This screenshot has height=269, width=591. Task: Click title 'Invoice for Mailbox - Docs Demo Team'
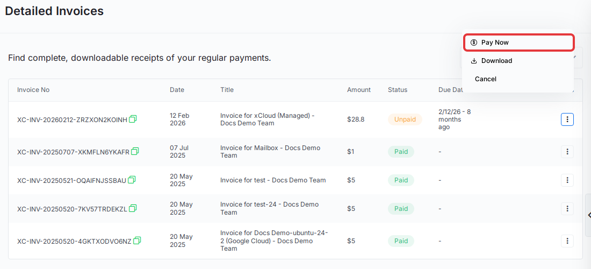coord(270,152)
